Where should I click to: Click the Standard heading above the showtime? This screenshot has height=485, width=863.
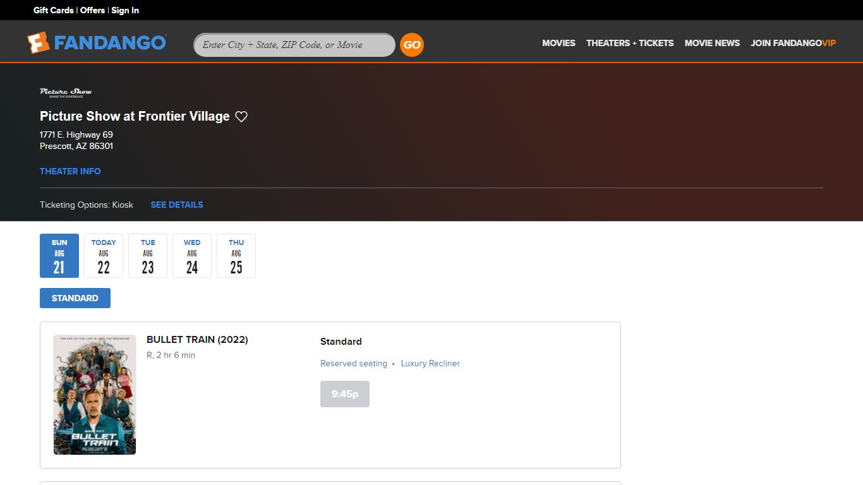click(341, 342)
